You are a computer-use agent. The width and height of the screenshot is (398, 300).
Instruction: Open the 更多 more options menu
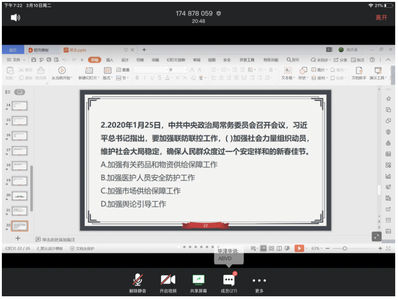[x=259, y=280]
